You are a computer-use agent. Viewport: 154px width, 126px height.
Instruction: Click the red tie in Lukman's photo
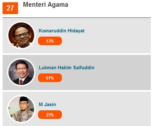(x=21, y=82)
